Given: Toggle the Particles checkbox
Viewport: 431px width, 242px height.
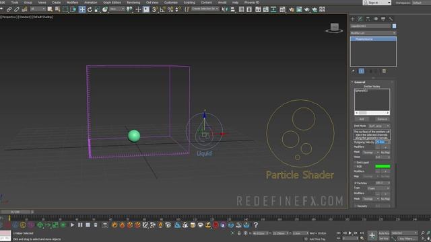Looking at the screenshot, I should point(355,183).
